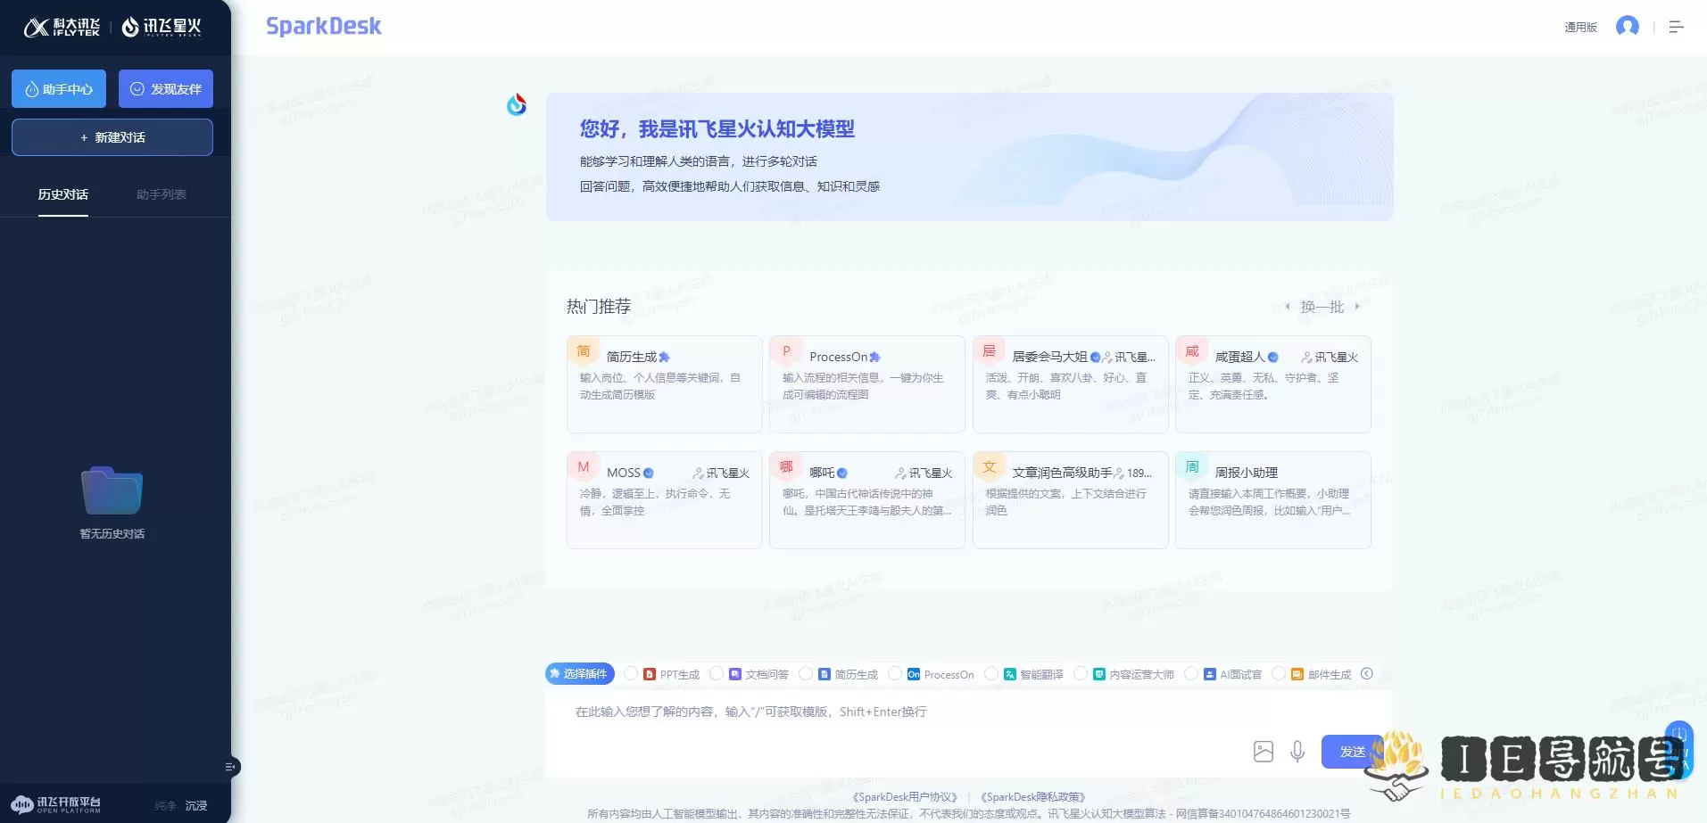Open the SparkDesk用户协议 link

click(905, 797)
